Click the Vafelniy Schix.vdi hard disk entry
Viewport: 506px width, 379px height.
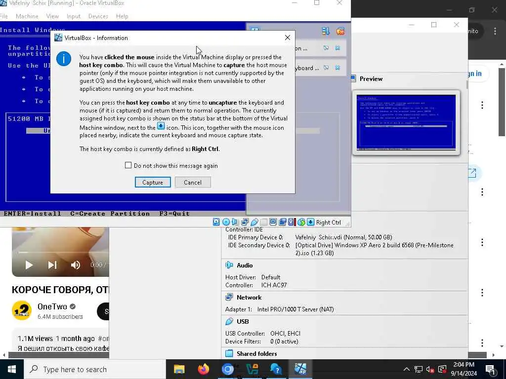pos(343,237)
